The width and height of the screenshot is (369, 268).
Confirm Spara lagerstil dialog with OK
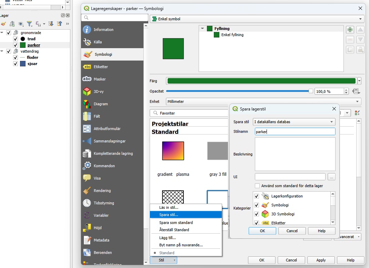click(262, 231)
